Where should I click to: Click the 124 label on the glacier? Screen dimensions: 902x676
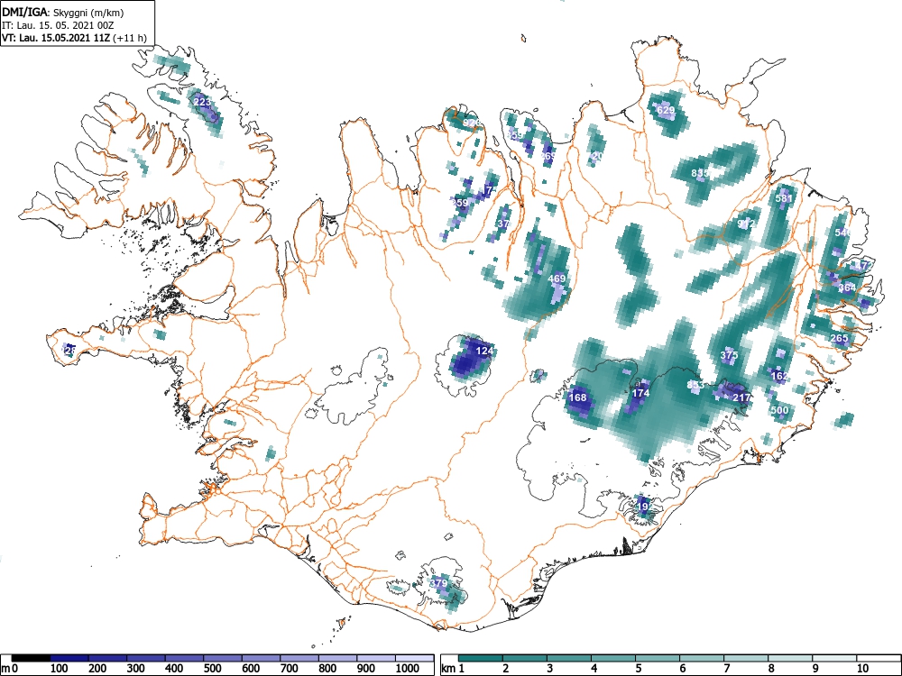tap(484, 350)
